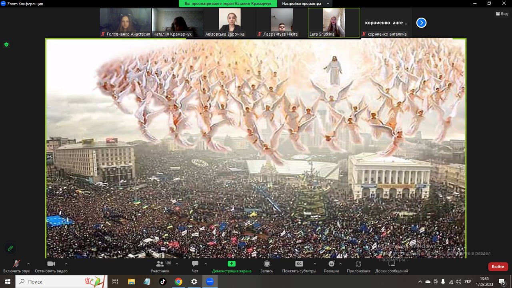Expand participants options chevron
Viewport: 512px width, 288px height.
point(177,264)
